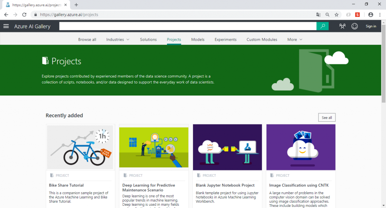Click the red S extension icon

(x=357, y=15)
